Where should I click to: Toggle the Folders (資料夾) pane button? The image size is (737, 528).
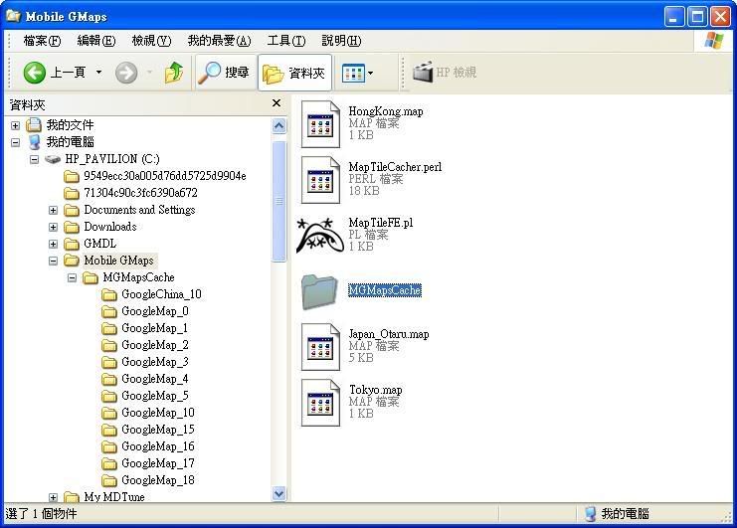[294, 73]
